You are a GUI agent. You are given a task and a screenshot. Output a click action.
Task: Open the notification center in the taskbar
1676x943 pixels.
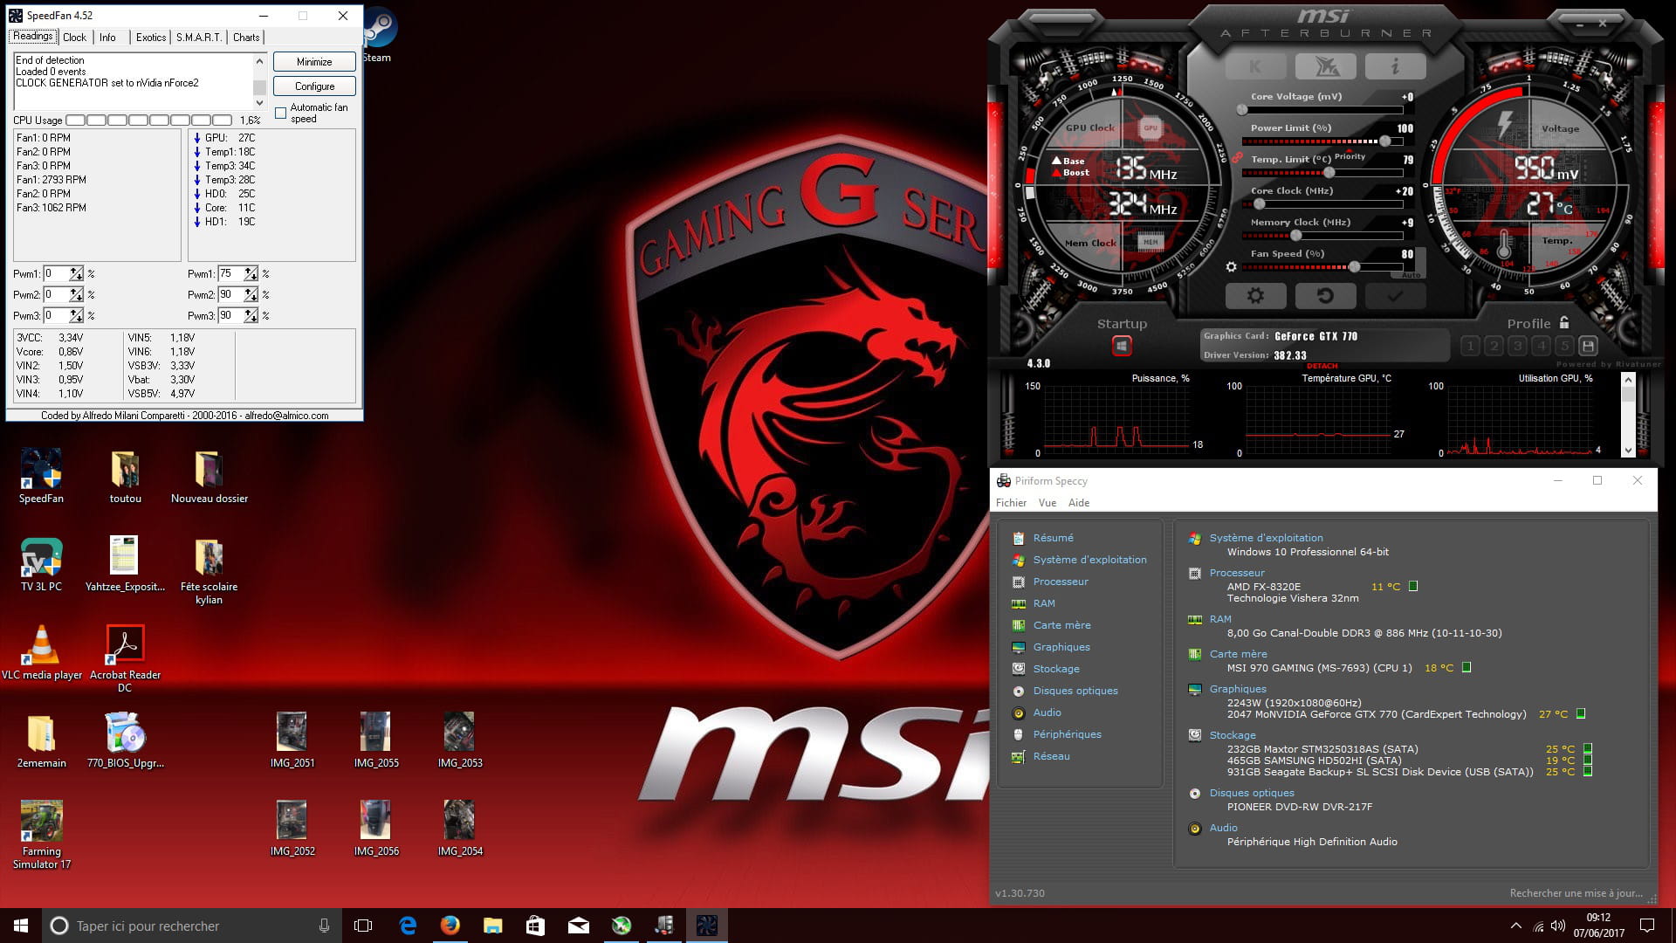click(1647, 926)
